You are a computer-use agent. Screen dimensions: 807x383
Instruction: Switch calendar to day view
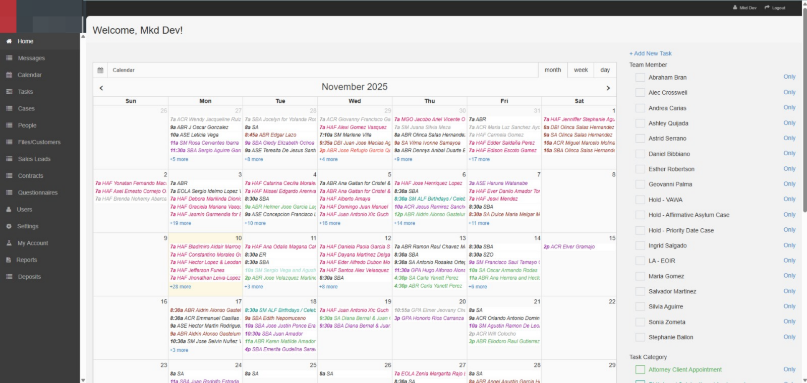605,70
